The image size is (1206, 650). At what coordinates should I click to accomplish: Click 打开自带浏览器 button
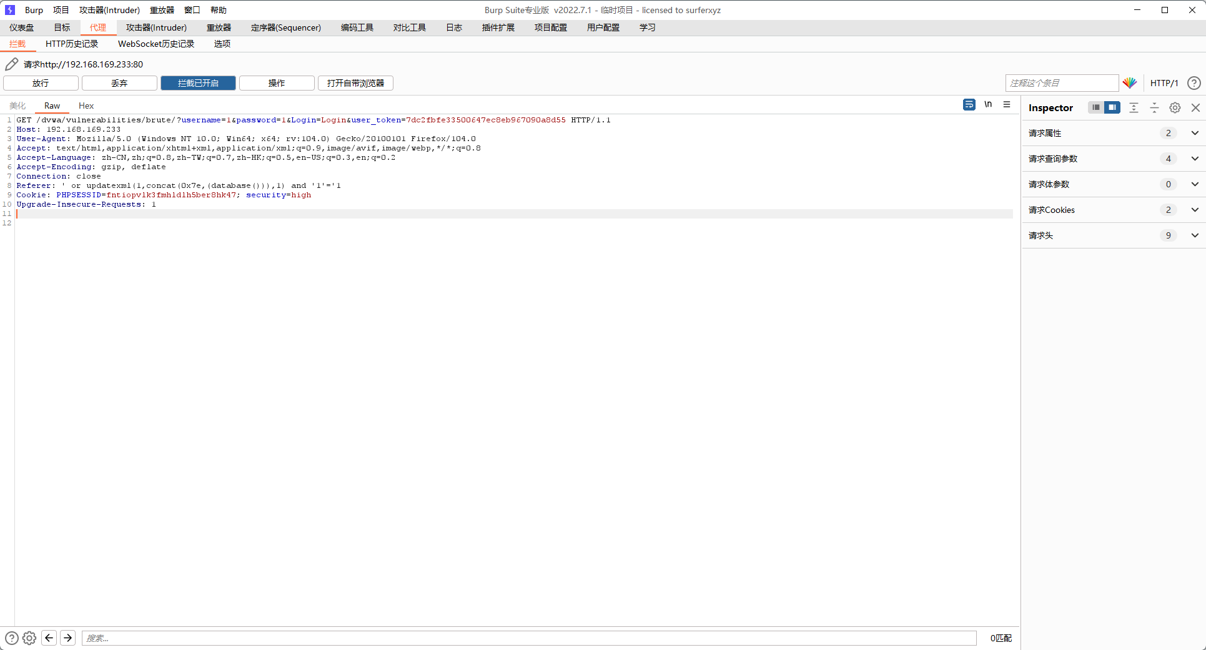(x=355, y=83)
